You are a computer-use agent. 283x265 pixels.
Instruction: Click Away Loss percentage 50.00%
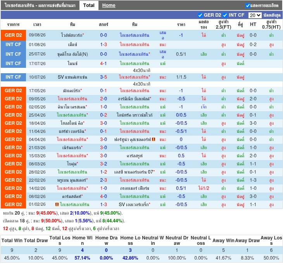click(271, 258)
